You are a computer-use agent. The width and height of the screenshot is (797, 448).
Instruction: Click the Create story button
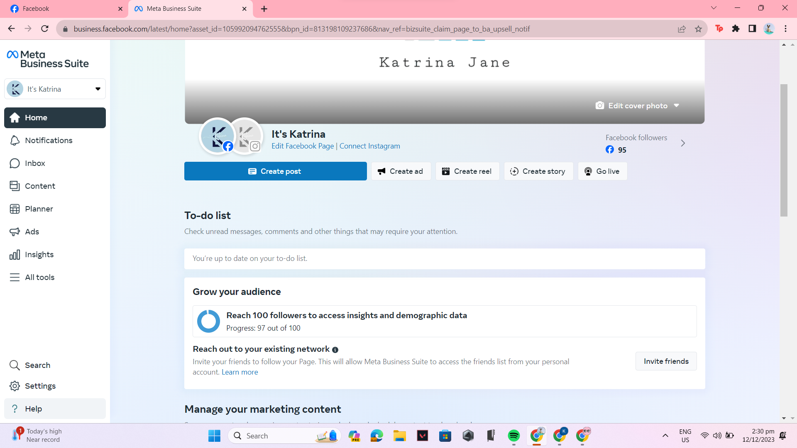538,171
